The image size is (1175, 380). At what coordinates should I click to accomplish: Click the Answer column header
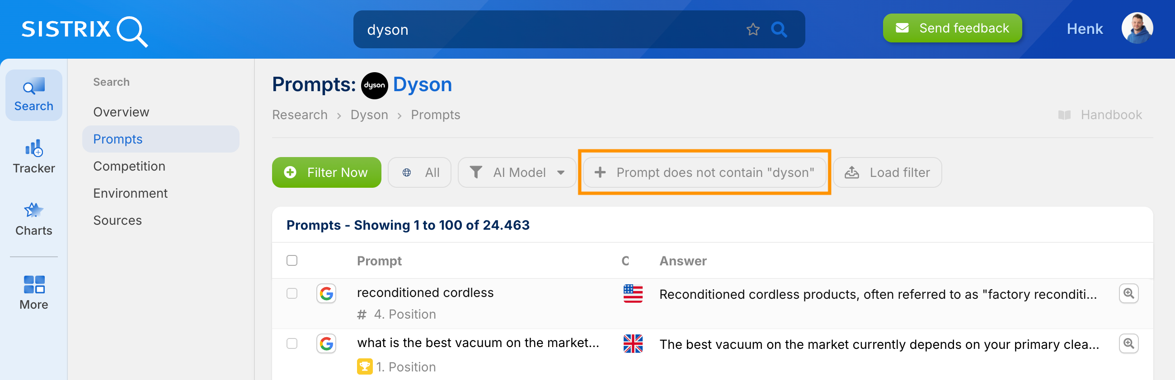(x=683, y=261)
